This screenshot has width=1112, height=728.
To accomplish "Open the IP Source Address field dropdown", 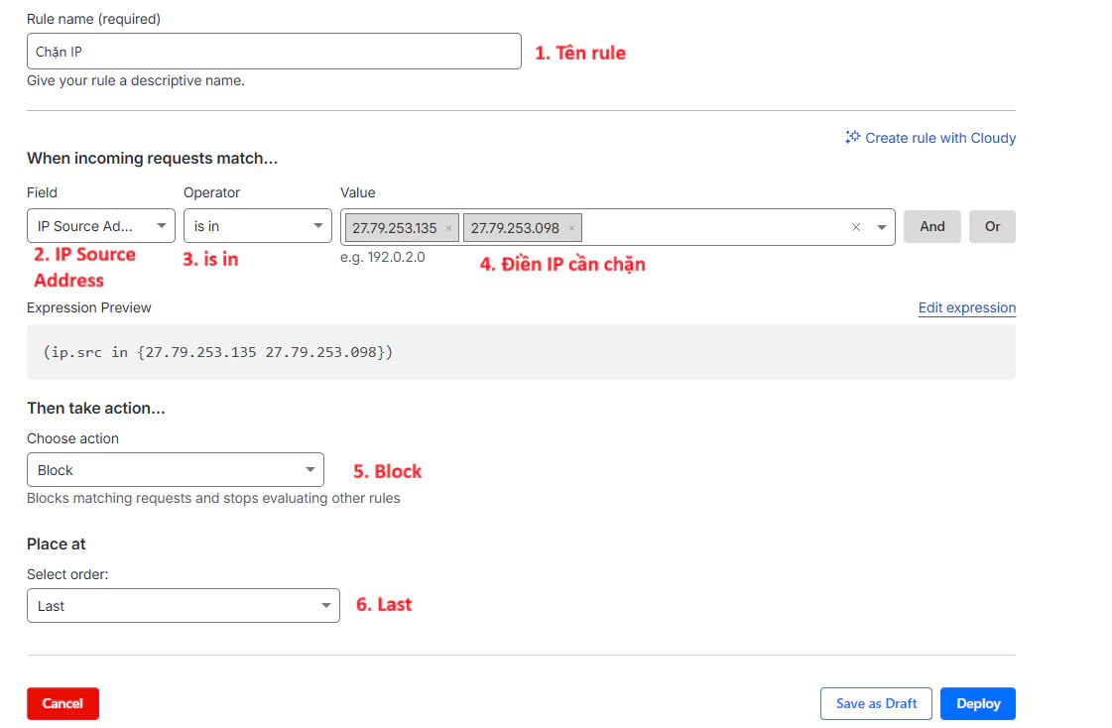I will click(101, 226).
